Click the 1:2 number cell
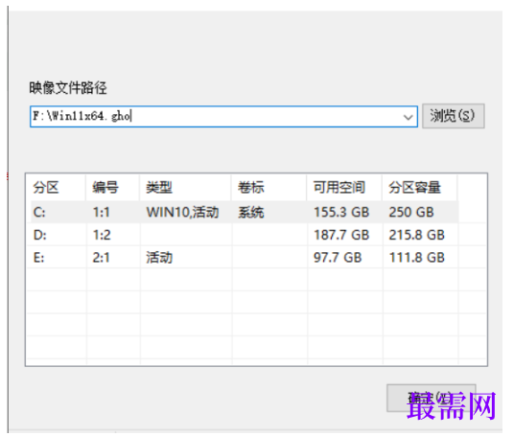 pos(102,235)
